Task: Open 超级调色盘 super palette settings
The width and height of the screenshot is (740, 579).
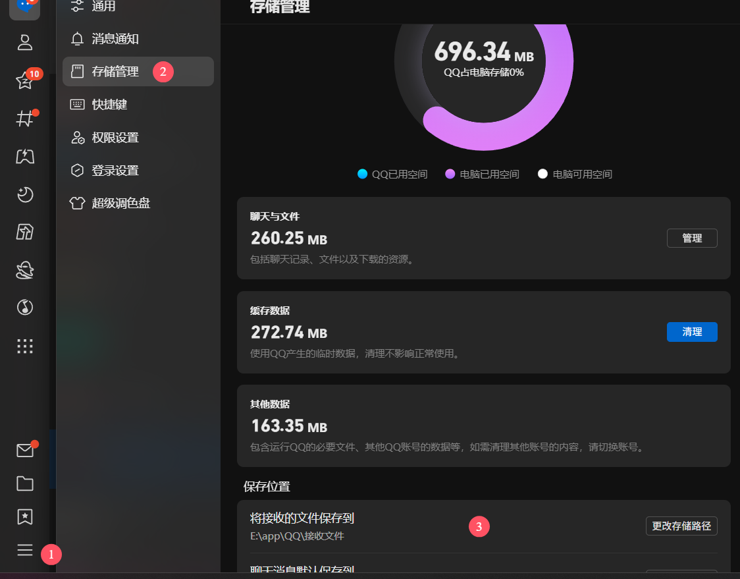Action: (138, 203)
